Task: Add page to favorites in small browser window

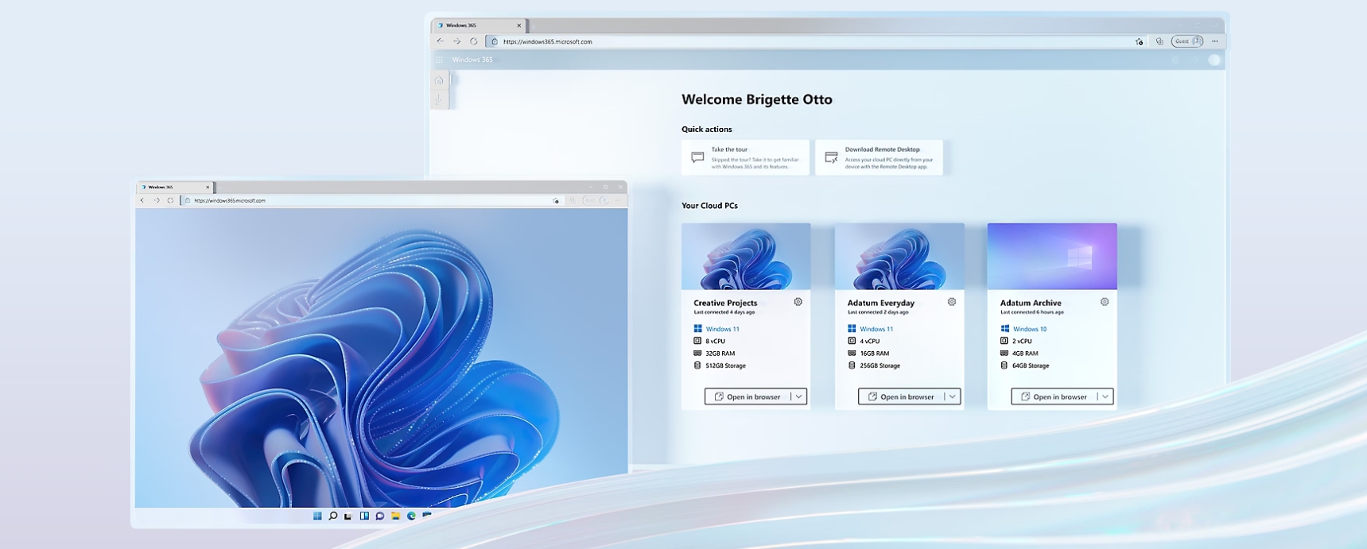Action: pos(556,200)
